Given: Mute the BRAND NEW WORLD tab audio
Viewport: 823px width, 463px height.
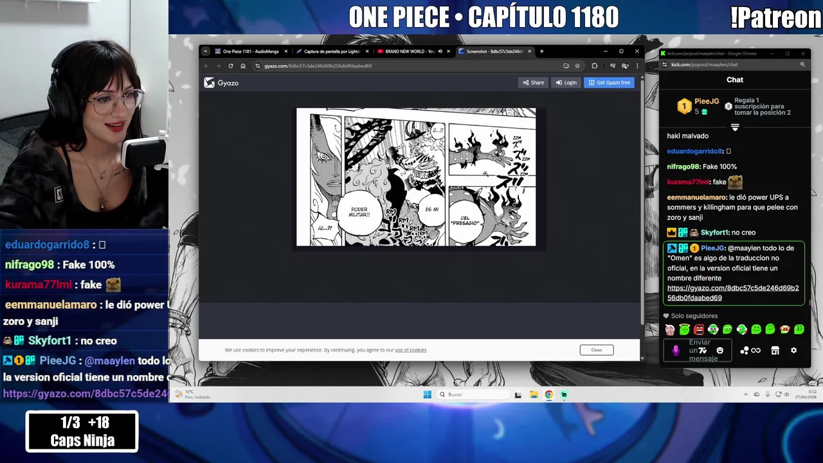Looking at the screenshot, I should click(440, 51).
